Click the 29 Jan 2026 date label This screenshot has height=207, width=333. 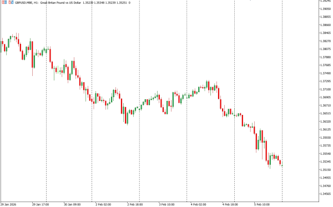point(8,205)
